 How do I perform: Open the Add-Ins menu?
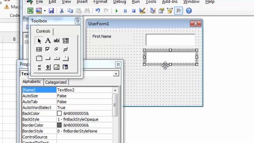[169, 2]
